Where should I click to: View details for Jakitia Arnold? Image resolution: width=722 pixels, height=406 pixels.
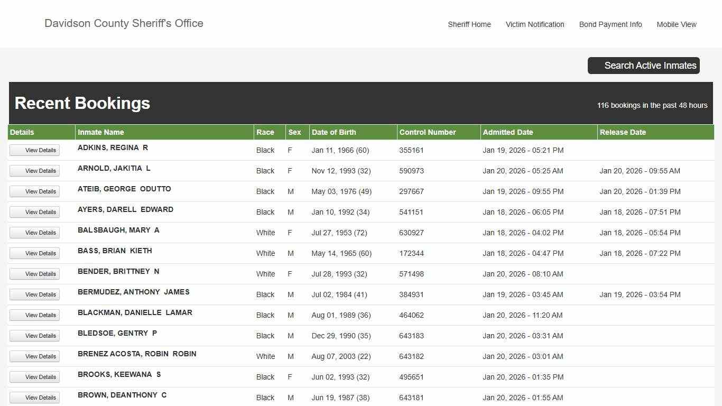point(35,171)
